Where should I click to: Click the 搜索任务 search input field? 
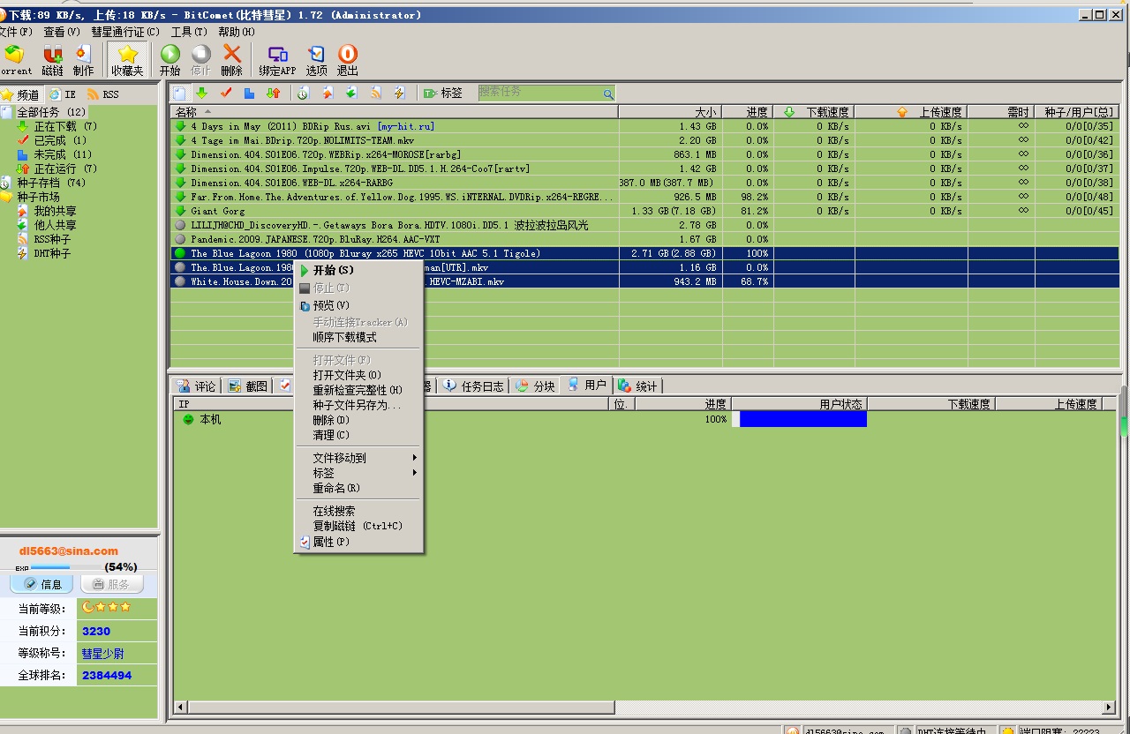(x=540, y=93)
